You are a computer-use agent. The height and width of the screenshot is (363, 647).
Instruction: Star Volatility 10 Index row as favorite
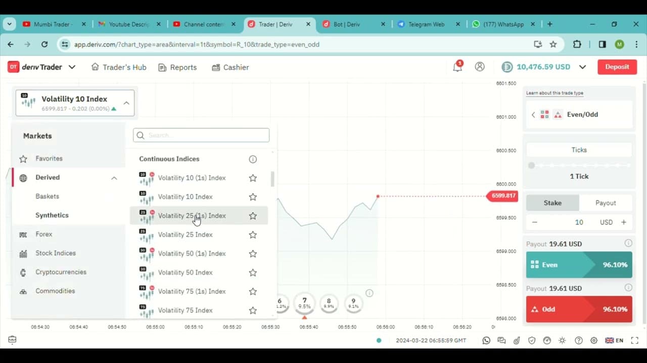[253, 197]
